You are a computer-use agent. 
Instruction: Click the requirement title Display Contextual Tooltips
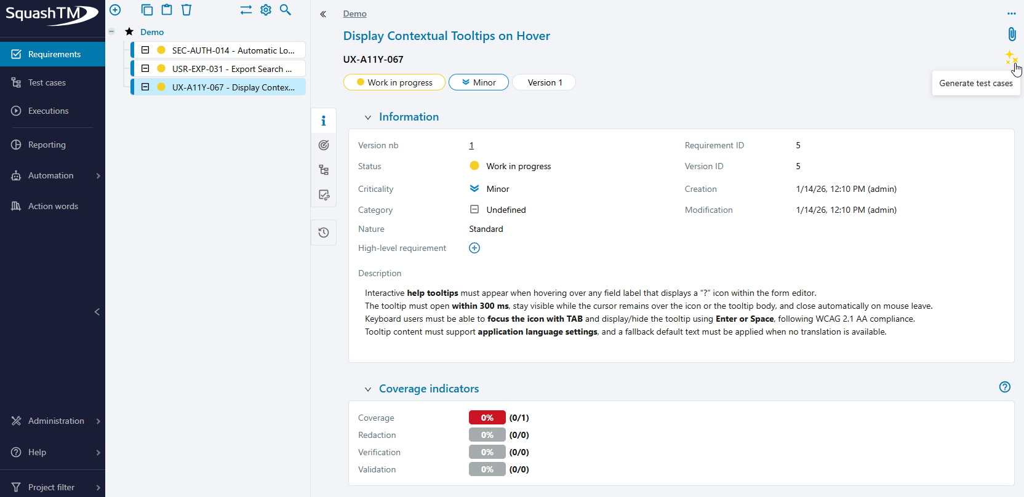pos(447,36)
